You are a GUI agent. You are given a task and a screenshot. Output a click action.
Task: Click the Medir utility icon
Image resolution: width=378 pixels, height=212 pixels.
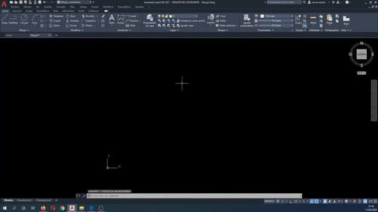[313, 19]
